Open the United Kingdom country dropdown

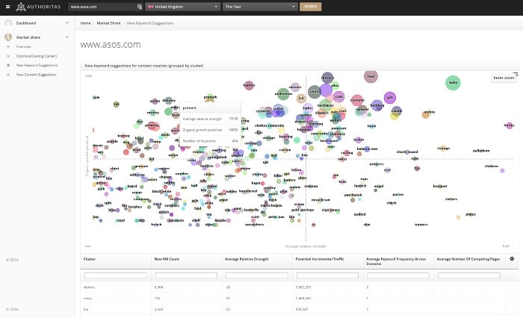[182, 7]
